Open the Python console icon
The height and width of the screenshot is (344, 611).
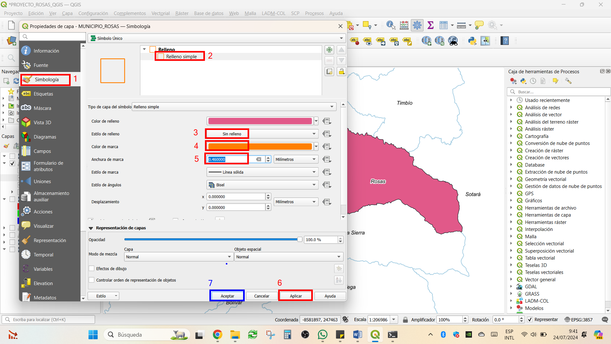coord(472,41)
